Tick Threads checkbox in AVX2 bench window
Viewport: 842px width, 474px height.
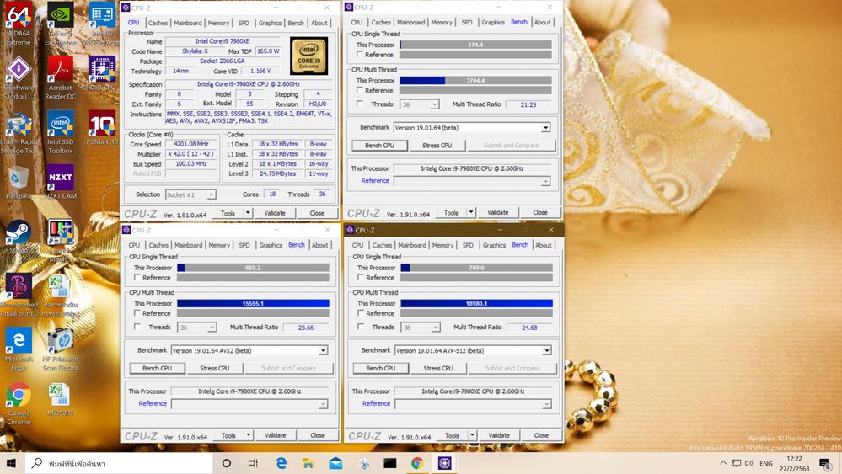(137, 327)
